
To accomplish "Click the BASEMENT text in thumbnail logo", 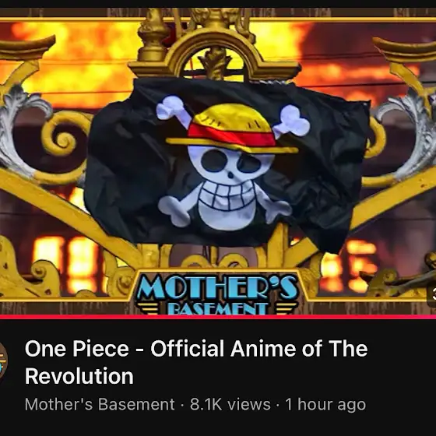I will pyautogui.click(x=217, y=308).
